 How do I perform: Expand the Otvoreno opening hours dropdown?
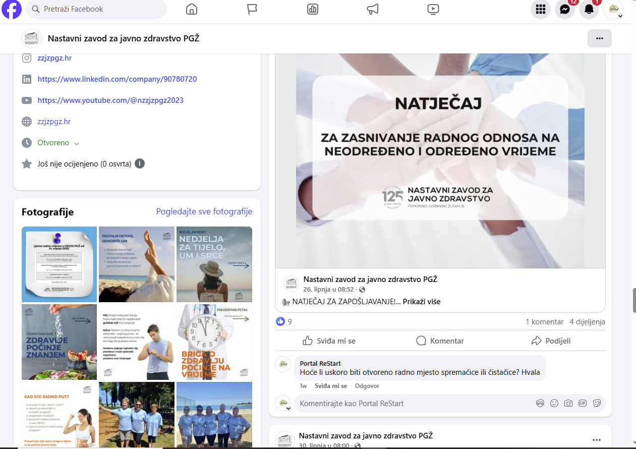(77, 144)
